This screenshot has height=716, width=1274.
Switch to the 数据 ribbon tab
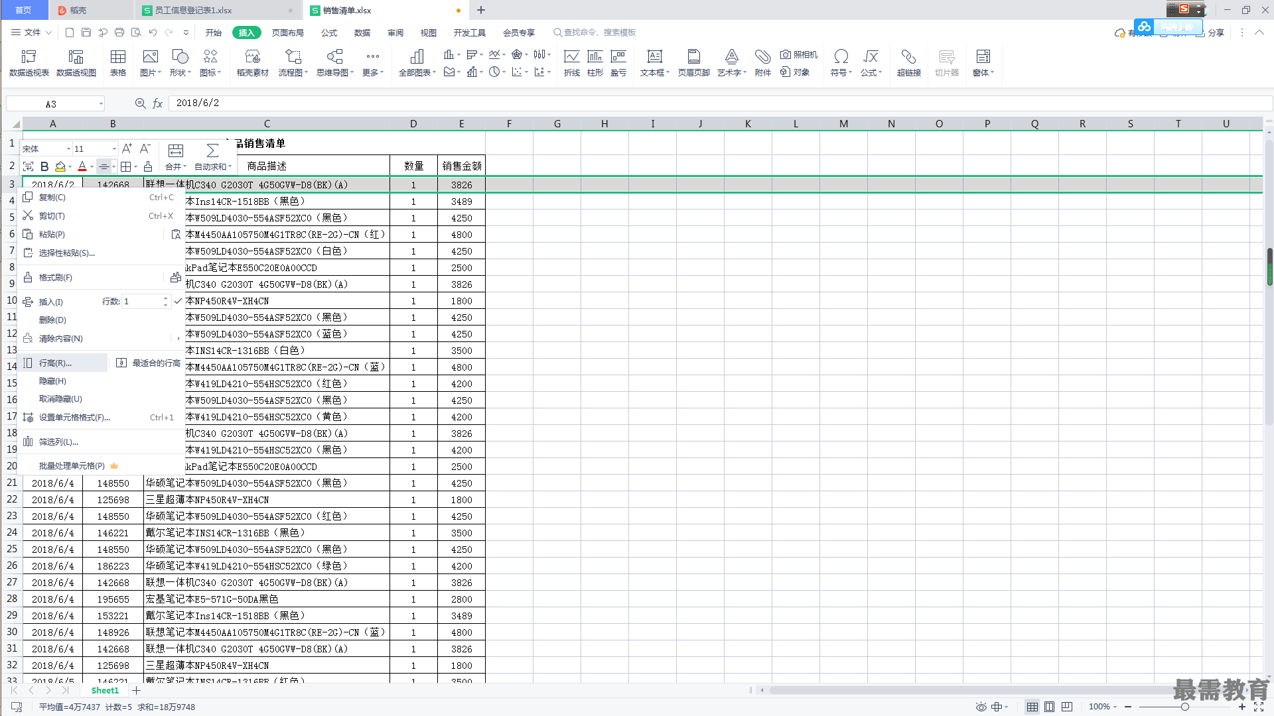click(x=362, y=32)
